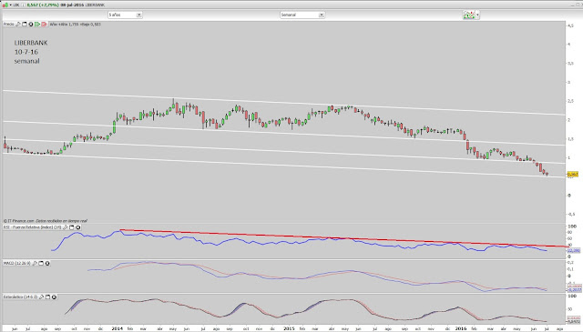
Task: Close the RSI indicator panel
Action: 78,227
